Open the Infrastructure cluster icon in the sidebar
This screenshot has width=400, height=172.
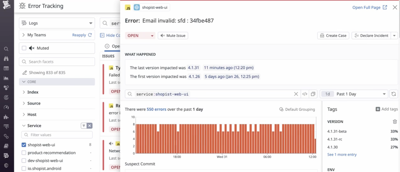(6, 88)
